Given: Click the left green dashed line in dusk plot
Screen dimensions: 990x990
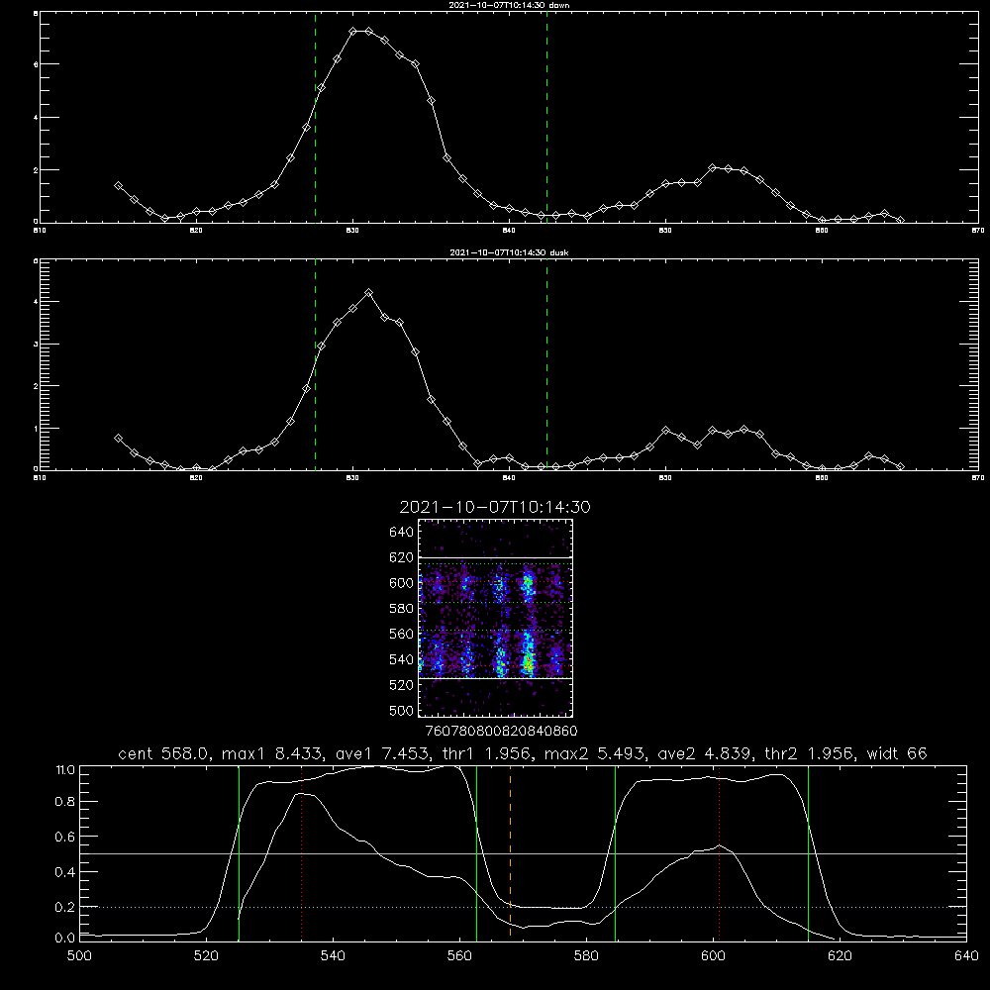Looking at the screenshot, I should coord(315,364).
